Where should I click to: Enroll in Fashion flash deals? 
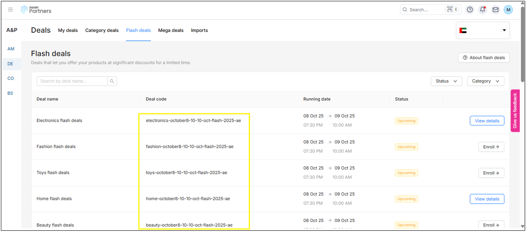[x=491, y=147]
